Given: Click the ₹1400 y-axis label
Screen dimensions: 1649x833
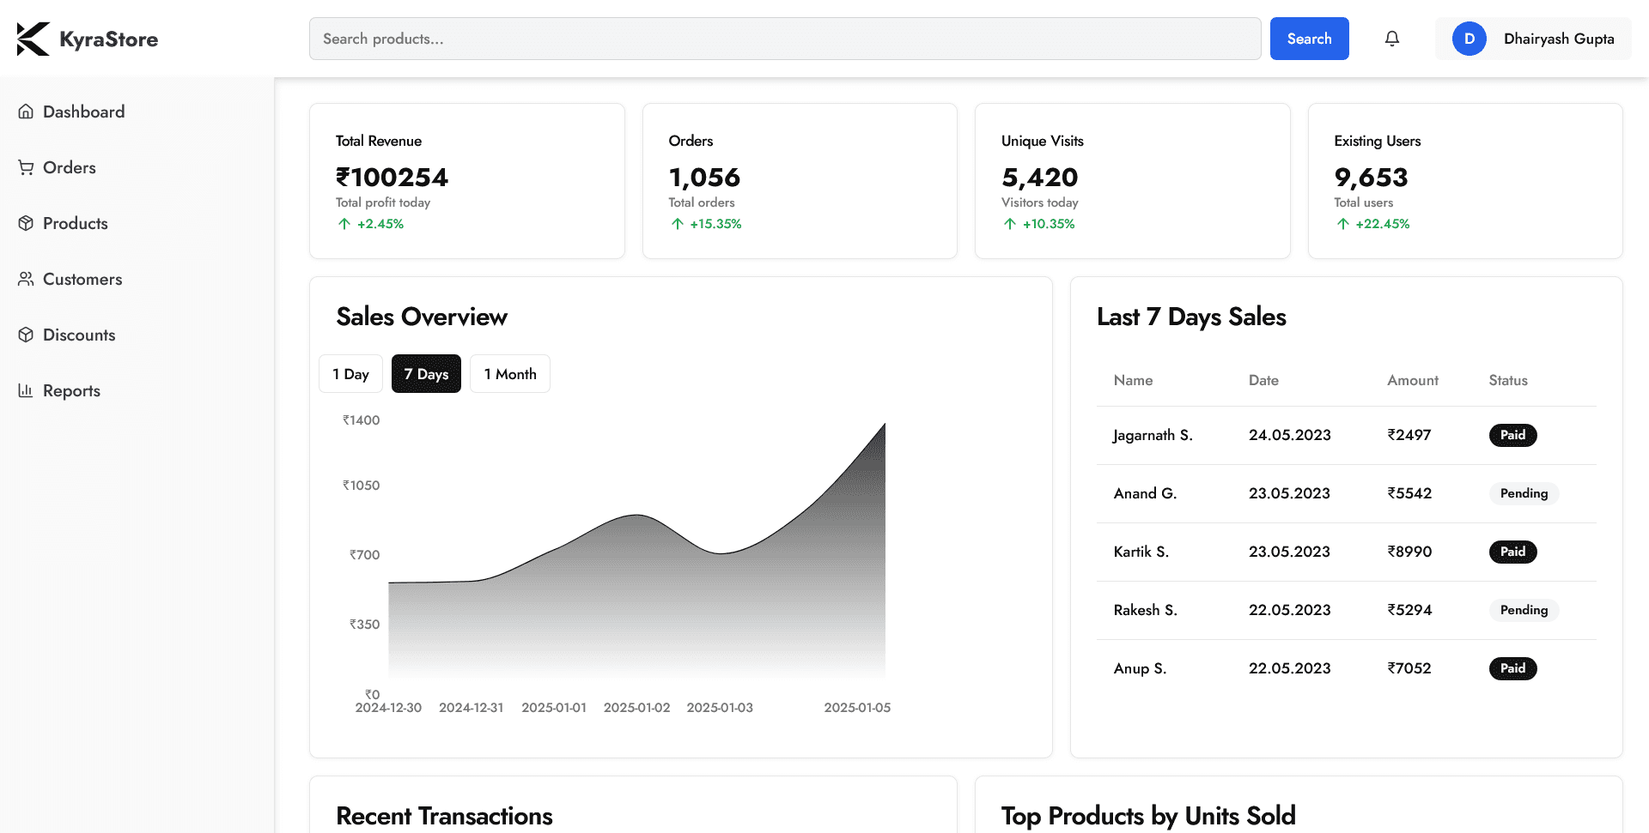Looking at the screenshot, I should click(x=361, y=420).
